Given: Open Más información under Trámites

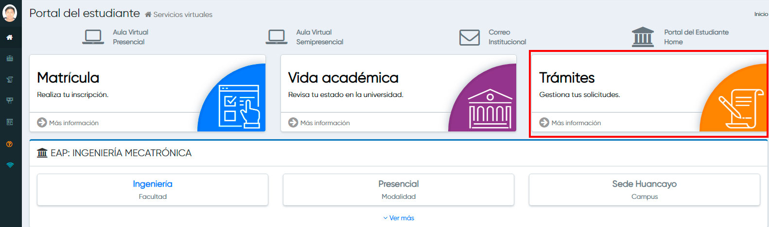Looking at the screenshot, I should [x=570, y=123].
